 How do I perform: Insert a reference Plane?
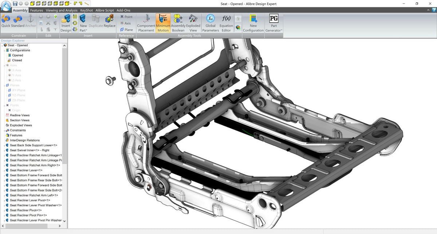point(127,30)
